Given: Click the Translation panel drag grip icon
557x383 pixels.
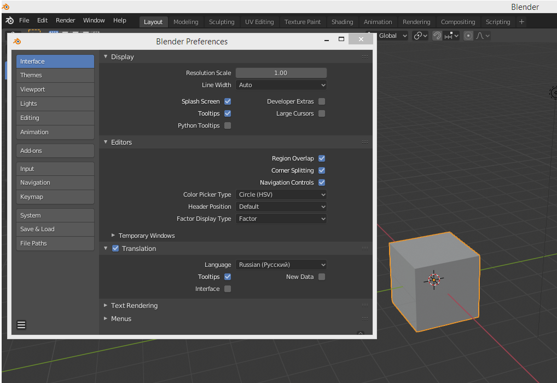Looking at the screenshot, I should pos(365,249).
